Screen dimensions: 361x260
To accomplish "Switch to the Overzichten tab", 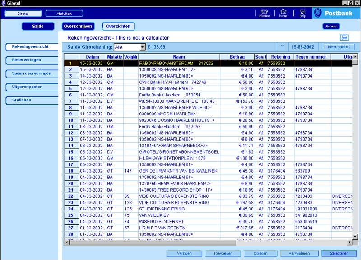I will tap(118, 26).
